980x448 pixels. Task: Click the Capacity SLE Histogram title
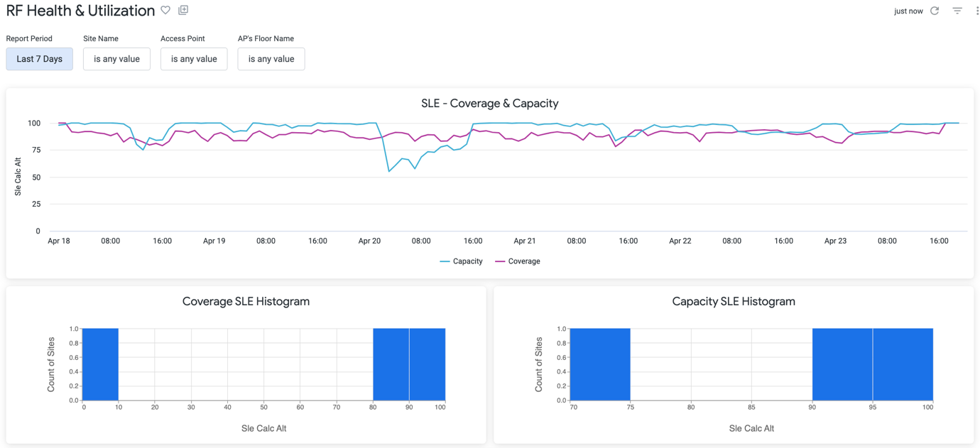coord(734,302)
